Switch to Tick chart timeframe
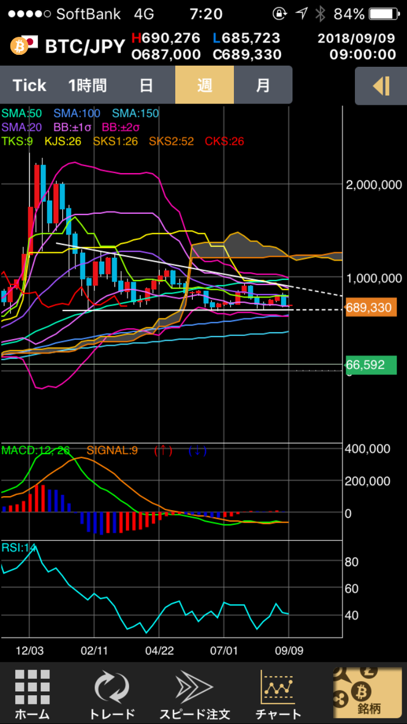The height and width of the screenshot is (724, 407). (29, 85)
